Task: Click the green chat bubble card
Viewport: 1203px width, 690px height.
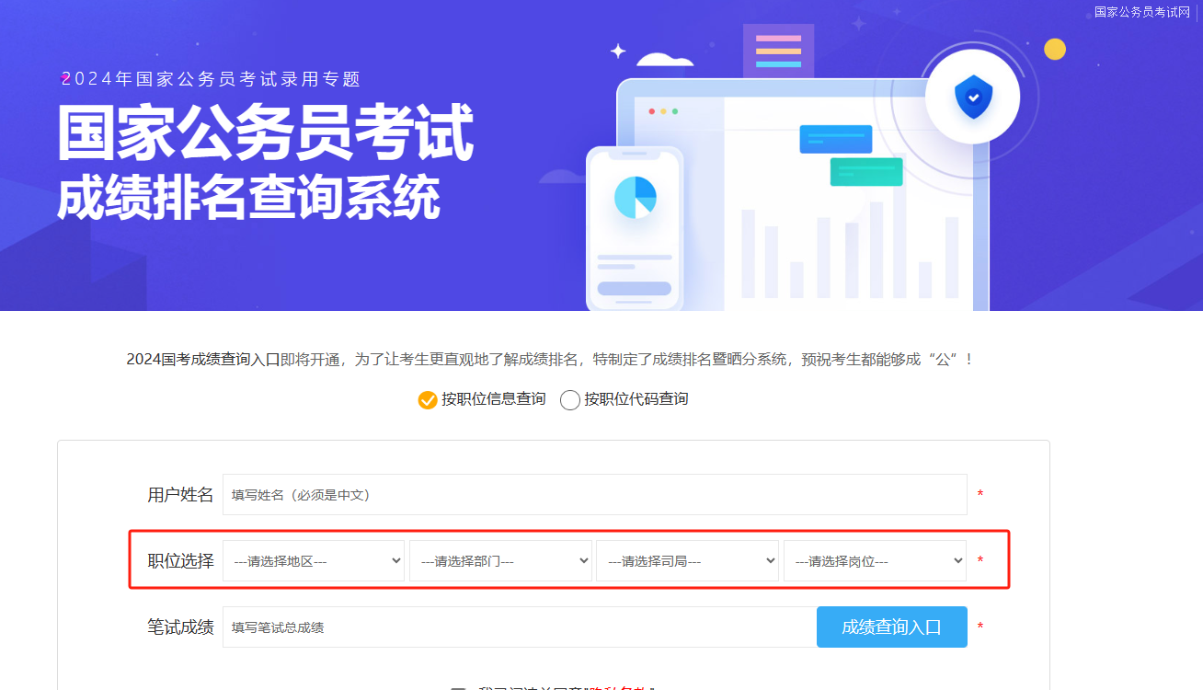Action: click(x=866, y=172)
